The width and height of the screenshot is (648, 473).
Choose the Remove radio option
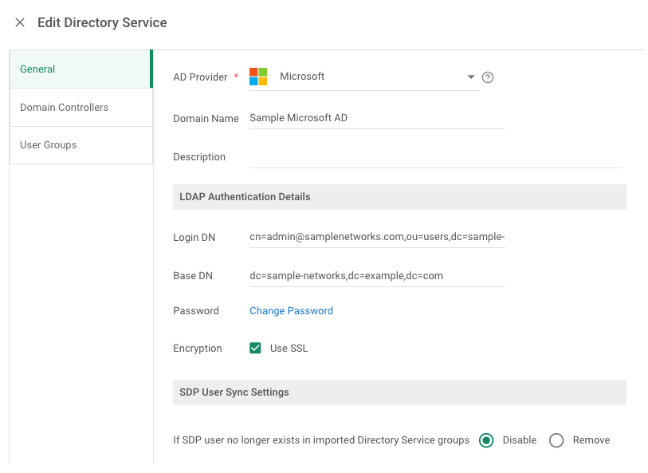[556, 439]
